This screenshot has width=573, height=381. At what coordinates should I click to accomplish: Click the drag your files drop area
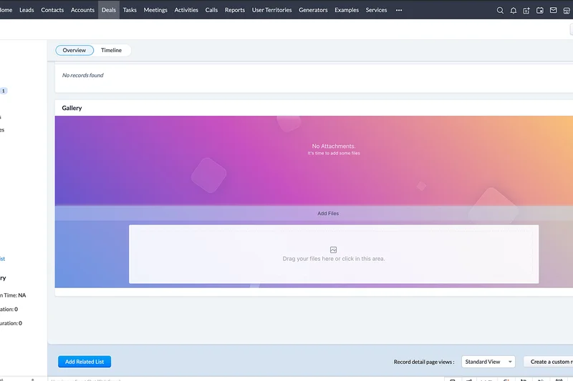334,254
